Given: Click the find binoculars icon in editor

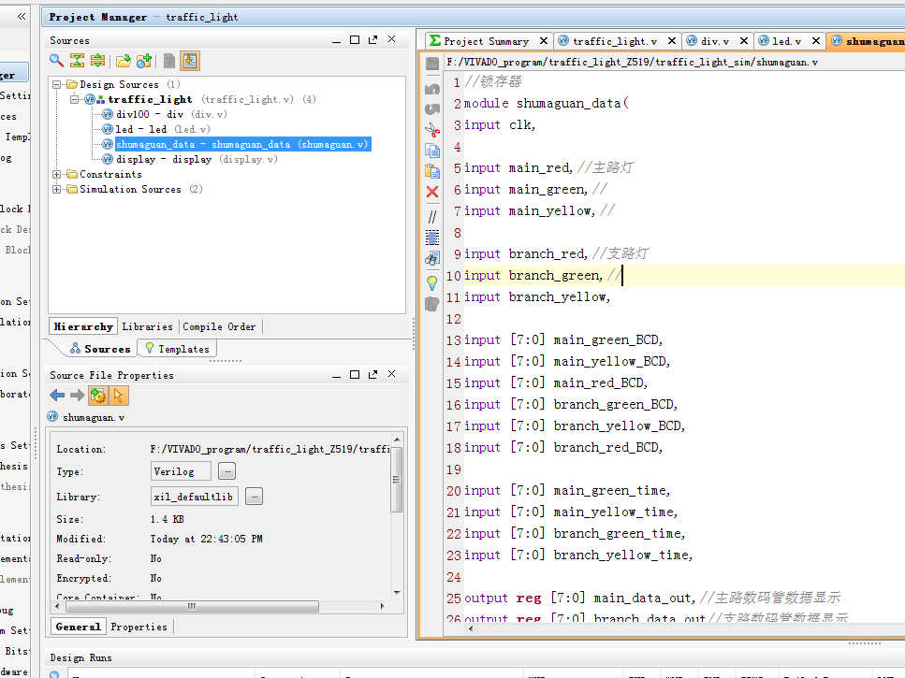Looking at the screenshot, I should point(432,258).
